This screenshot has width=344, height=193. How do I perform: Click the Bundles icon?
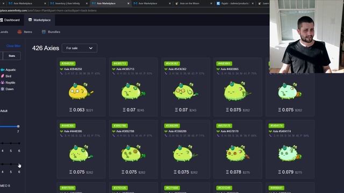pyautogui.click(x=44, y=32)
